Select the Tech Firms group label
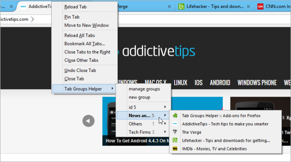Image resolution: width=291 pixels, height=162 pixels. tap(140, 132)
